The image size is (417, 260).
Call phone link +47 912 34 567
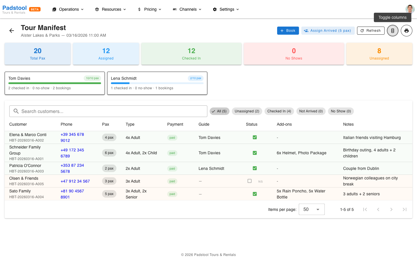75,181
